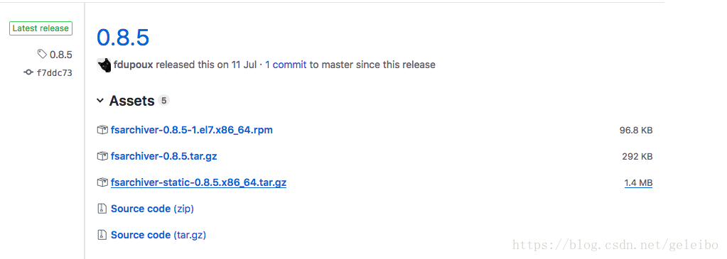The image size is (727, 259).
Task: Click the Assets count badge showing 5
Action: pos(163,101)
